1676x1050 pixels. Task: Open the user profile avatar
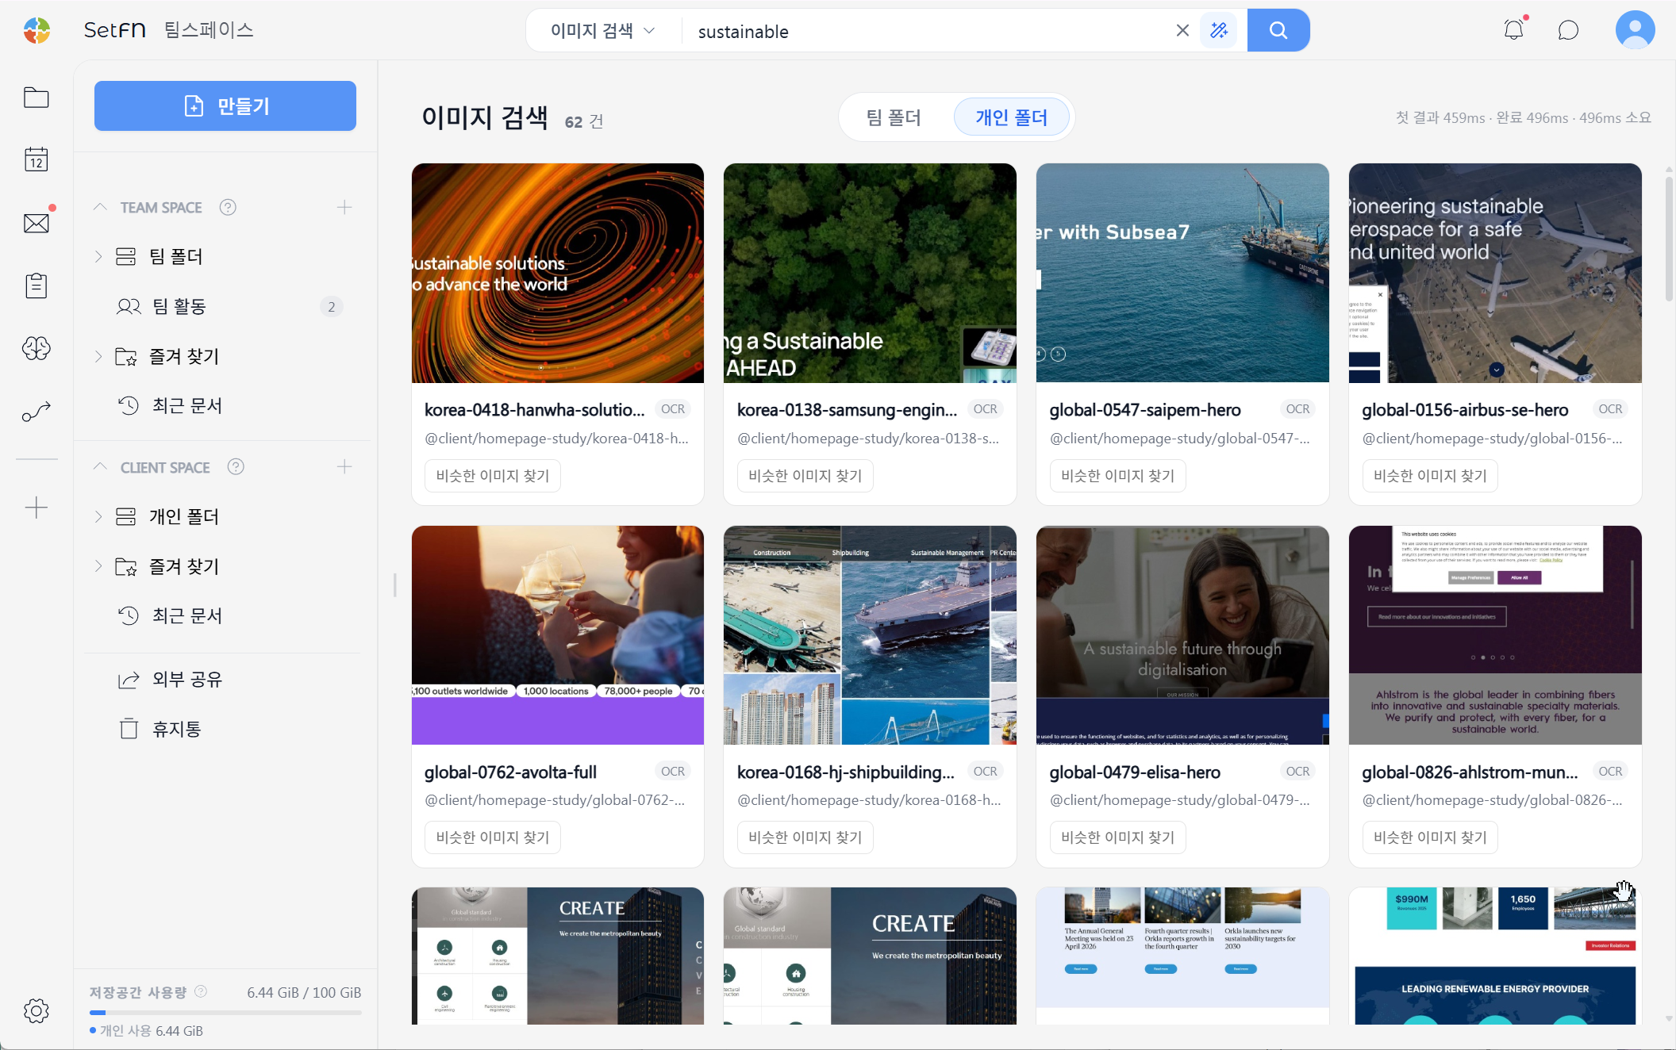point(1635,30)
